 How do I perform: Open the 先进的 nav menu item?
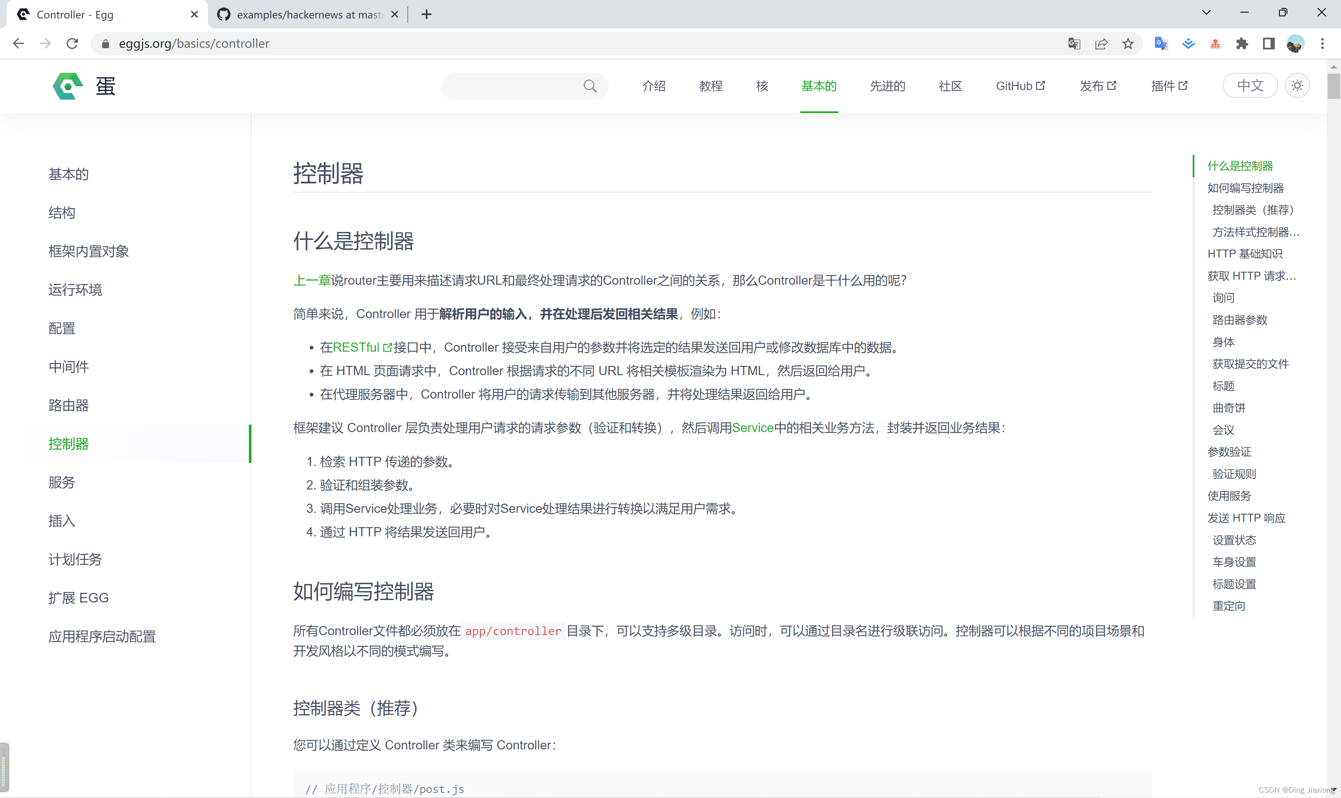coord(887,86)
